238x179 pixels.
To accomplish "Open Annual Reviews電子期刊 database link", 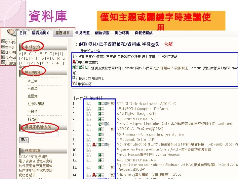I will [148, 155].
